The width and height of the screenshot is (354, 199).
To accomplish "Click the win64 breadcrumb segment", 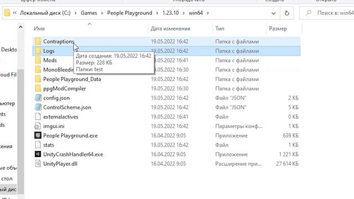I will click(196, 13).
